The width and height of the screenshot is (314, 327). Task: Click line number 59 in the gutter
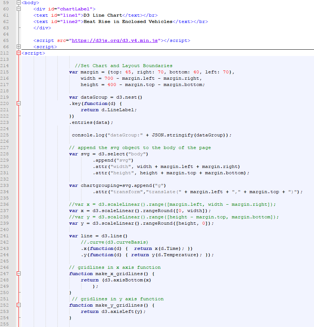point(6,3)
